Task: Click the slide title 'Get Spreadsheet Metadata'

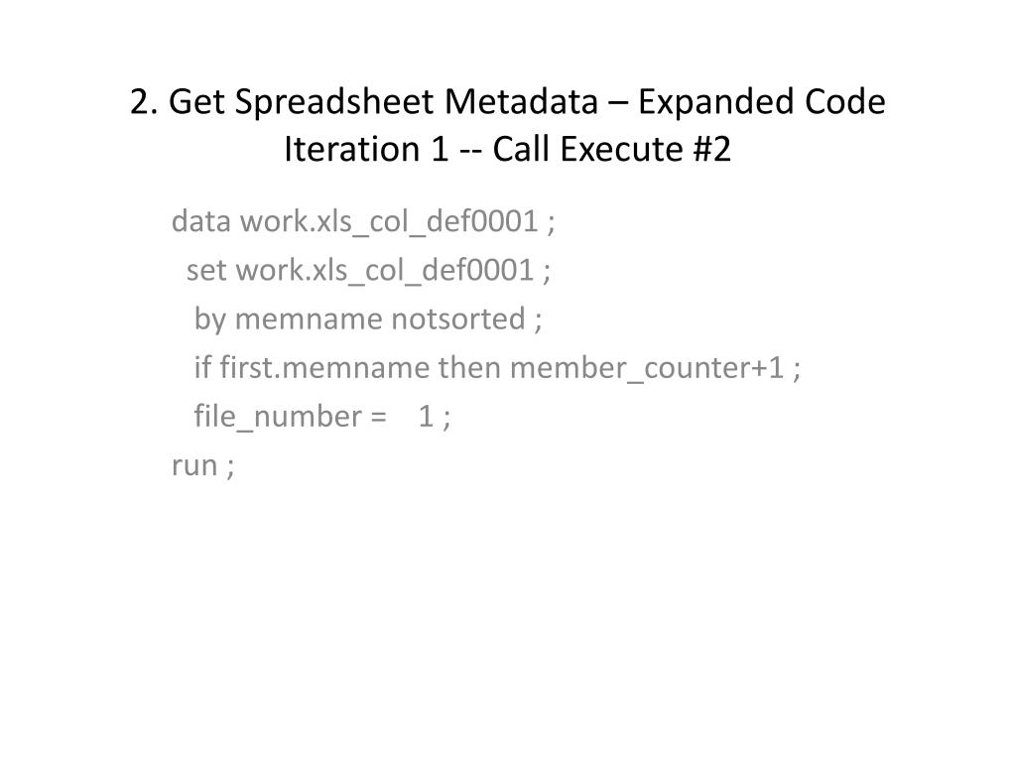Action: (383, 102)
